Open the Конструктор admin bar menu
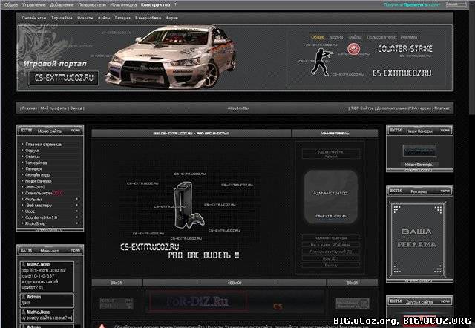475x328 pixels. (155, 5)
